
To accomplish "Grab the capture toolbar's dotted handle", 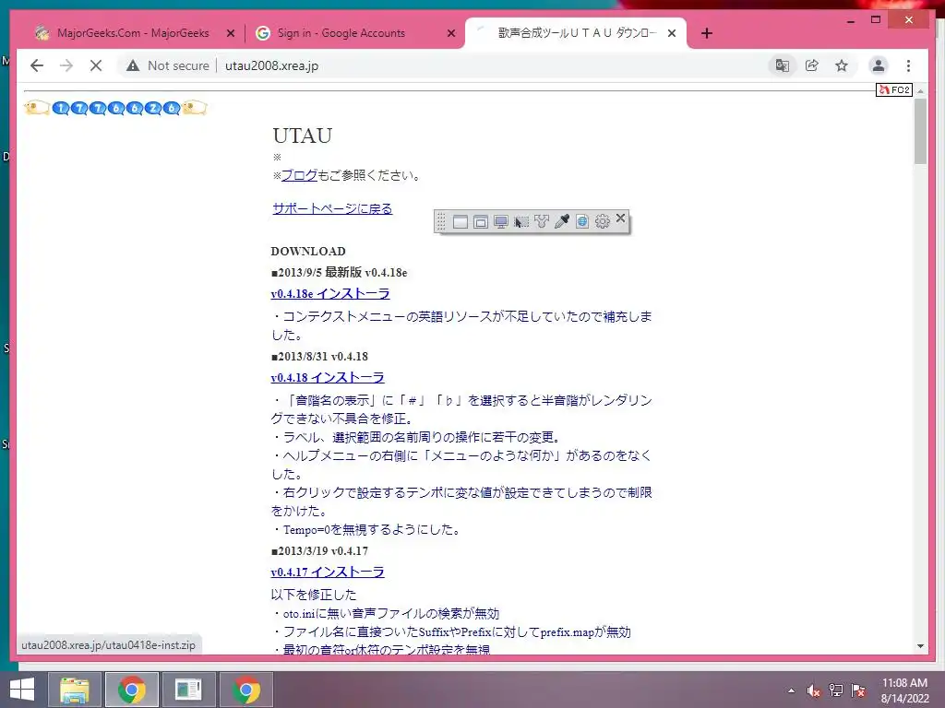I will coord(441,221).
